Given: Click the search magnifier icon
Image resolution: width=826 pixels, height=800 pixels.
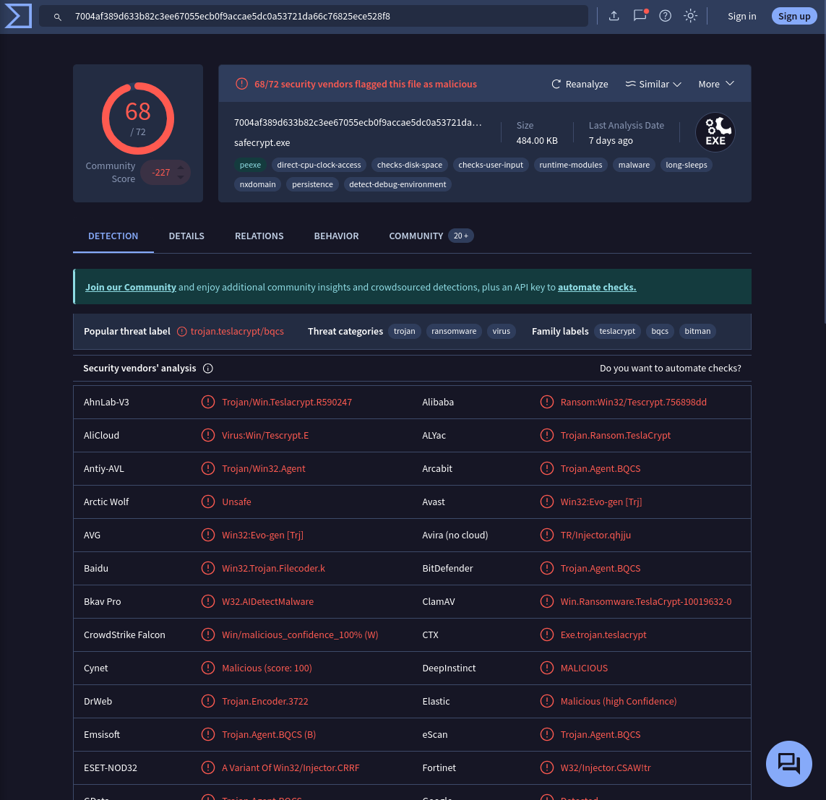Looking at the screenshot, I should click(57, 17).
